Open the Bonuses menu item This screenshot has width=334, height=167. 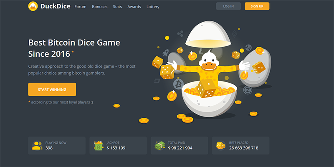(100, 7)
